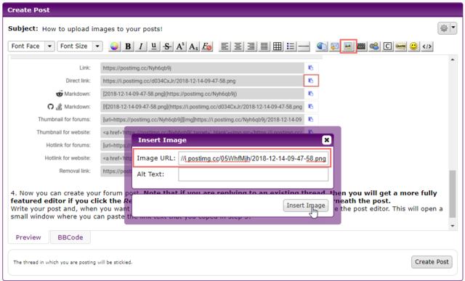This screenshot has height=281, width=465.
Task: Copy the Reddit Markdown code
Action: (x=311, y=94)
